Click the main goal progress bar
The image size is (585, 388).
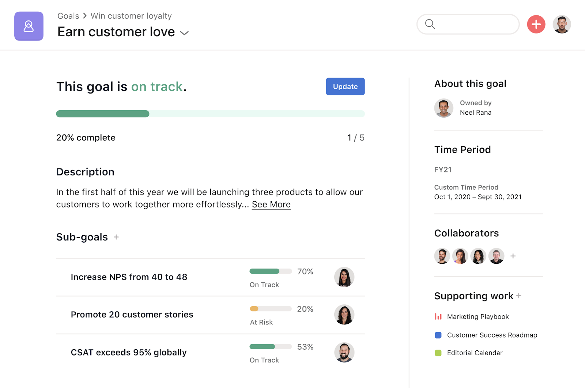pyautogui.click(x=211, y=114)
